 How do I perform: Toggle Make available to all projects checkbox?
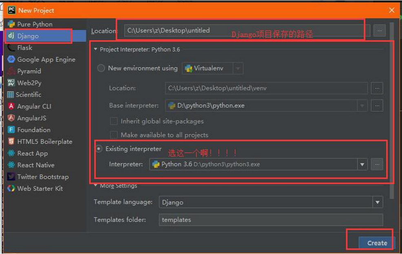click(x=114, y=135)
